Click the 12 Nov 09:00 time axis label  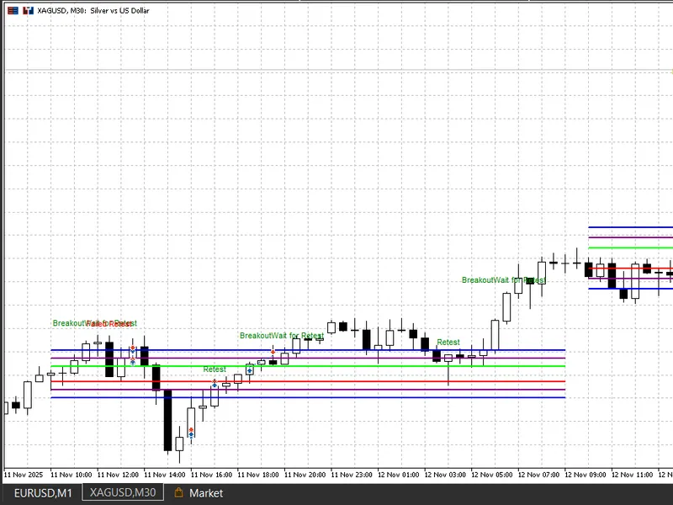586,475
